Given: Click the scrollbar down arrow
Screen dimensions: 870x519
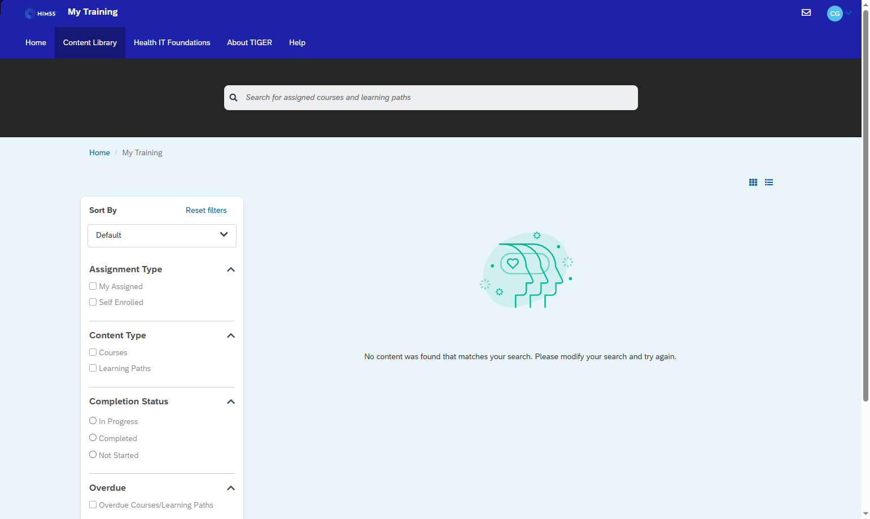Looking at the screenshot, I should [x=865, y=514].
